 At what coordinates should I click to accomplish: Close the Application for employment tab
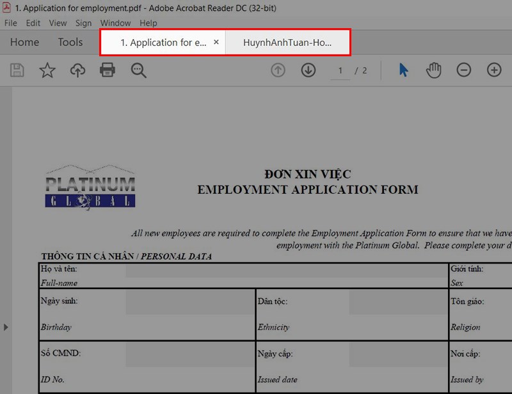tap(216, 42)
